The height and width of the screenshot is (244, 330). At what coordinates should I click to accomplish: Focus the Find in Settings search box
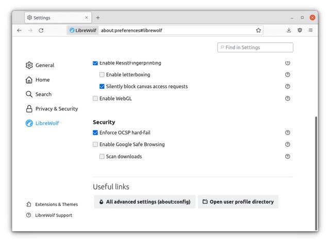point(255,47)
